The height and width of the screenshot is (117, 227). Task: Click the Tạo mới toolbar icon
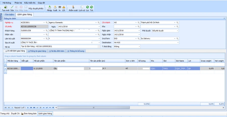click(6, 7)
